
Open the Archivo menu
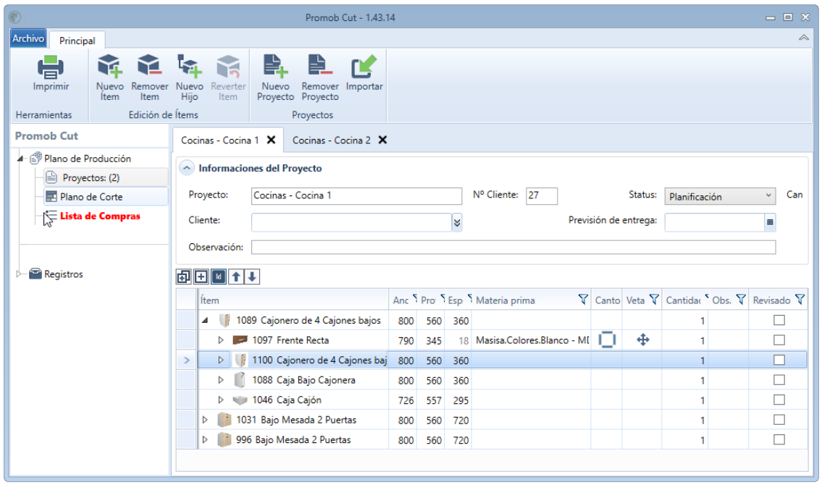click(x=28, y=39)
